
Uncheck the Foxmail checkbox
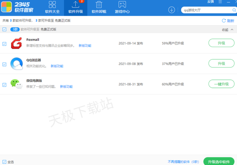point(4,44)
